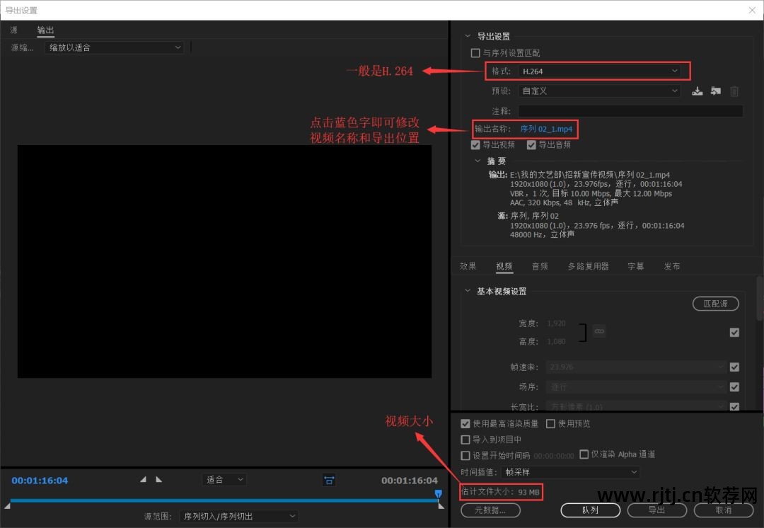
Task: Open the source scaling dropdown 缩放以适合
Action: (x=114, y=47)
